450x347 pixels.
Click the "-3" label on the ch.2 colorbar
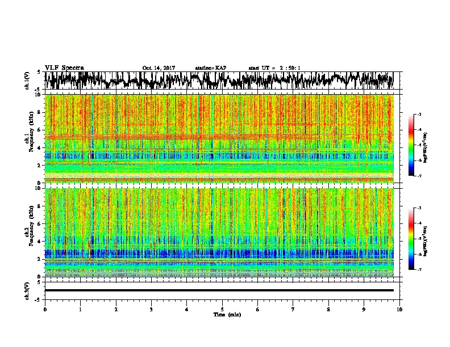[419, 208]
